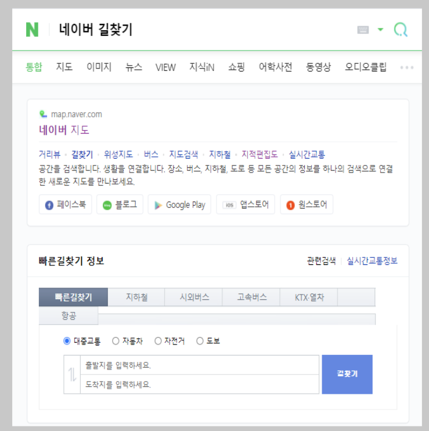Switch to the KTX·열차 tab
This screenshot has height=431, width=429.
pyautogui.click(x=309, y=297)
